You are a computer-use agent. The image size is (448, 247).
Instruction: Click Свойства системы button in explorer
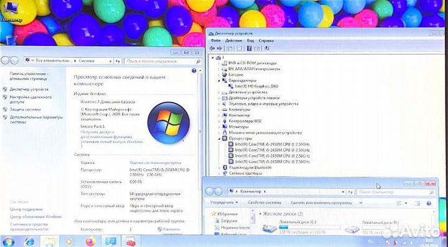tap(264, 202)
